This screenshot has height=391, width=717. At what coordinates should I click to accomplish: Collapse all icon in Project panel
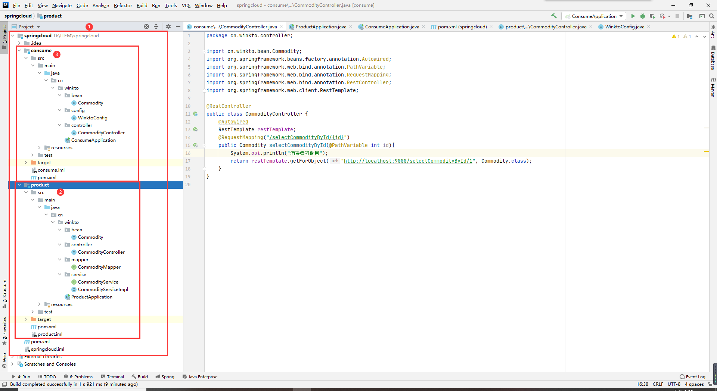[x=156, y=26]
